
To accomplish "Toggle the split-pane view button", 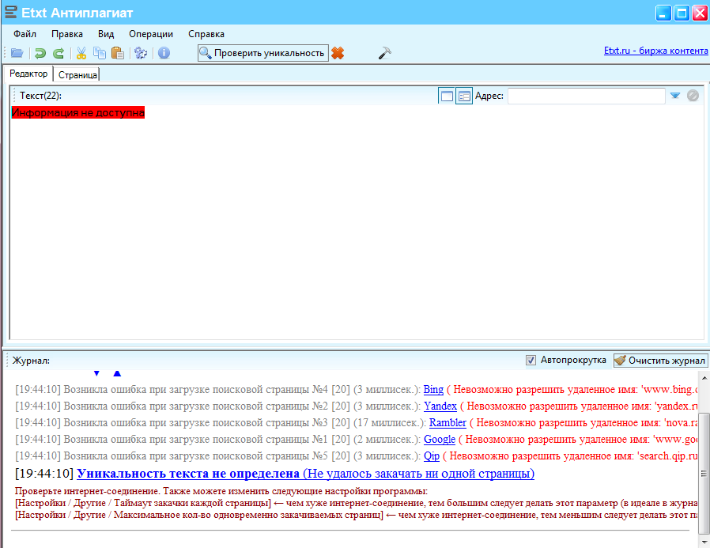I will [464, 96].
